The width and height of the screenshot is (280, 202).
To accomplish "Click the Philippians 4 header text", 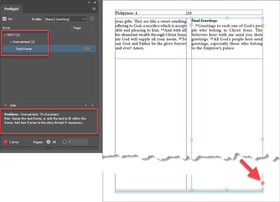I will coord(126,13).
